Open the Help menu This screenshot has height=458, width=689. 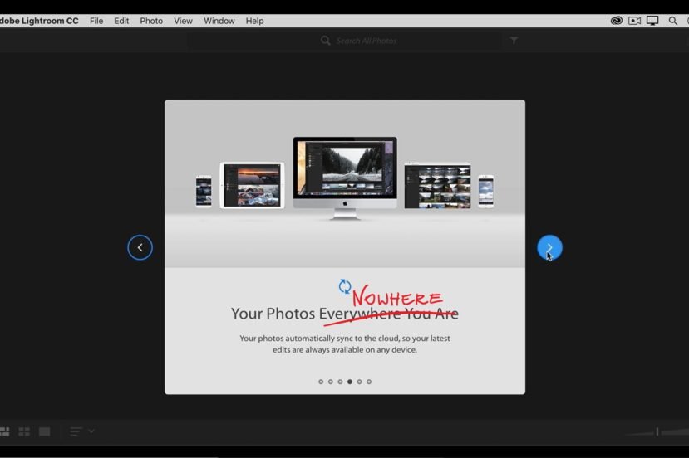254,21
